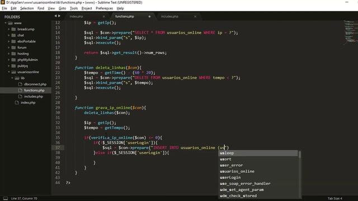Click line number 29 in gutter

[x=58, y=108]
